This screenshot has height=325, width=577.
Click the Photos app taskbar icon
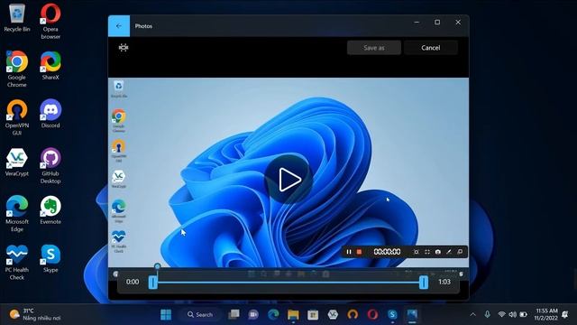tap(412, 314)
